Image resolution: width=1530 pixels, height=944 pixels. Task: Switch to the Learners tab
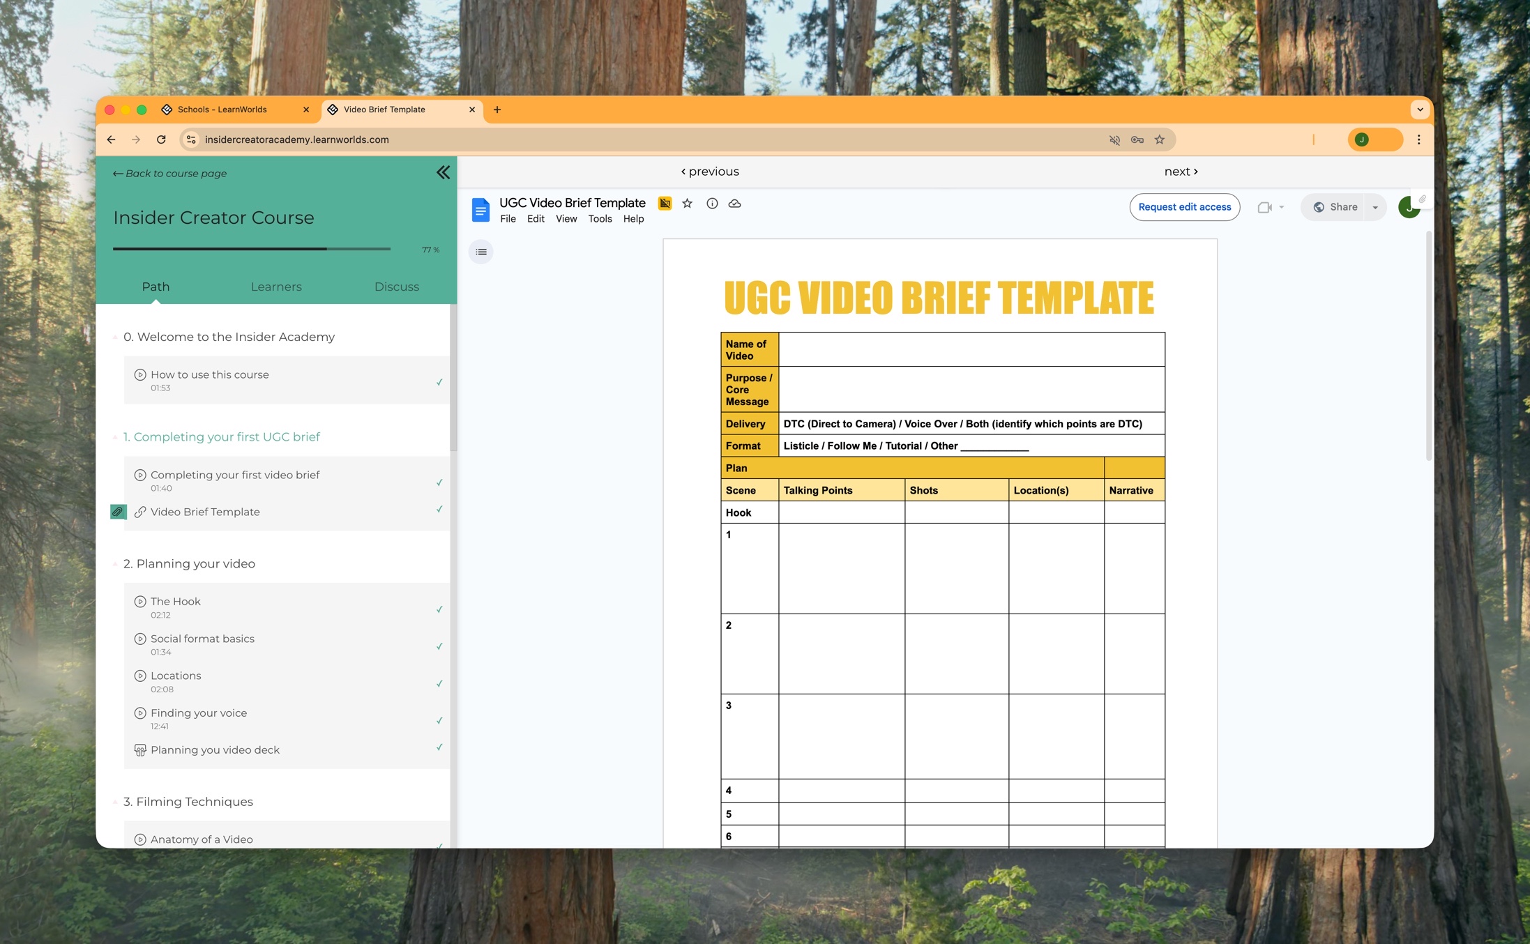[x=276, y=287]
